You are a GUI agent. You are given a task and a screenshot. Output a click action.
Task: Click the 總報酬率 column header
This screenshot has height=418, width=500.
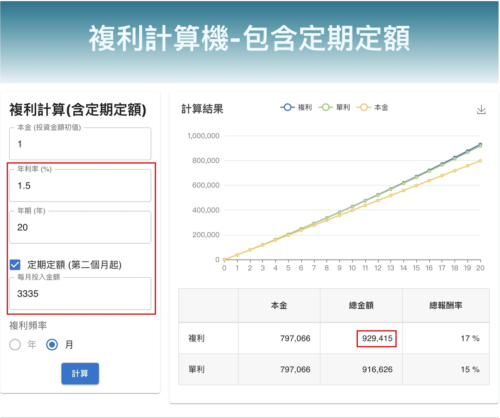[445, 305]
